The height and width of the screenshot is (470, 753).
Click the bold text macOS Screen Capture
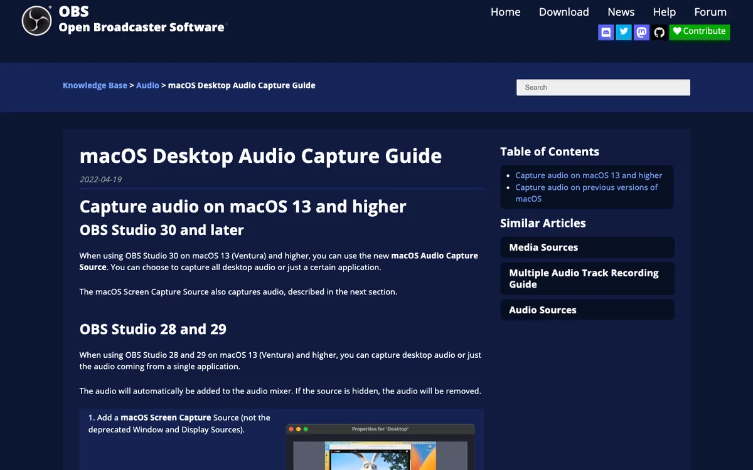tap(166, 417)
